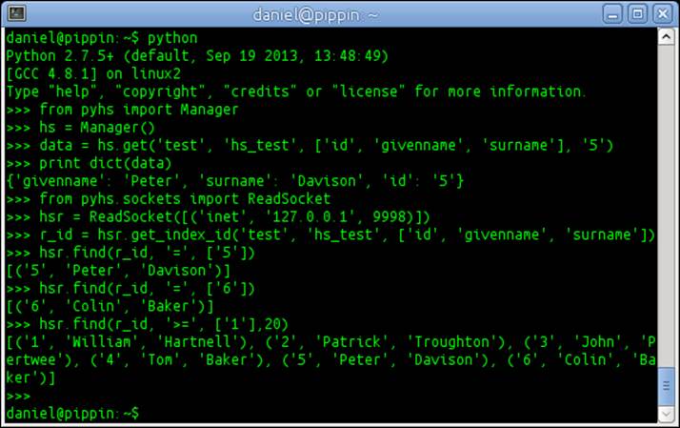Click the 'Type "help", "copyright"' information line
The height and width of the screenshot is (428, 680).
[x=296, y=92]
